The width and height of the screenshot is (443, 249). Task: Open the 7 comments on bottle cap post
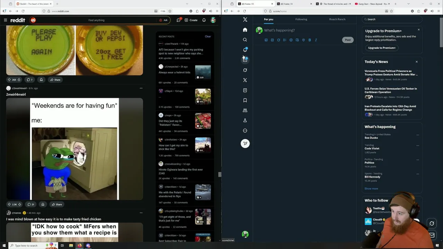click(30, 80)
